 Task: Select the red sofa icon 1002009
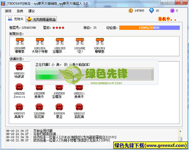[x=59, y=107]
